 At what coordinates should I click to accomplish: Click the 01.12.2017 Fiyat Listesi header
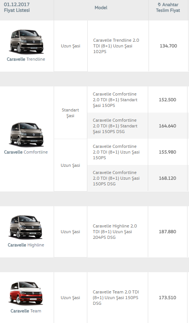pos(17,8)
